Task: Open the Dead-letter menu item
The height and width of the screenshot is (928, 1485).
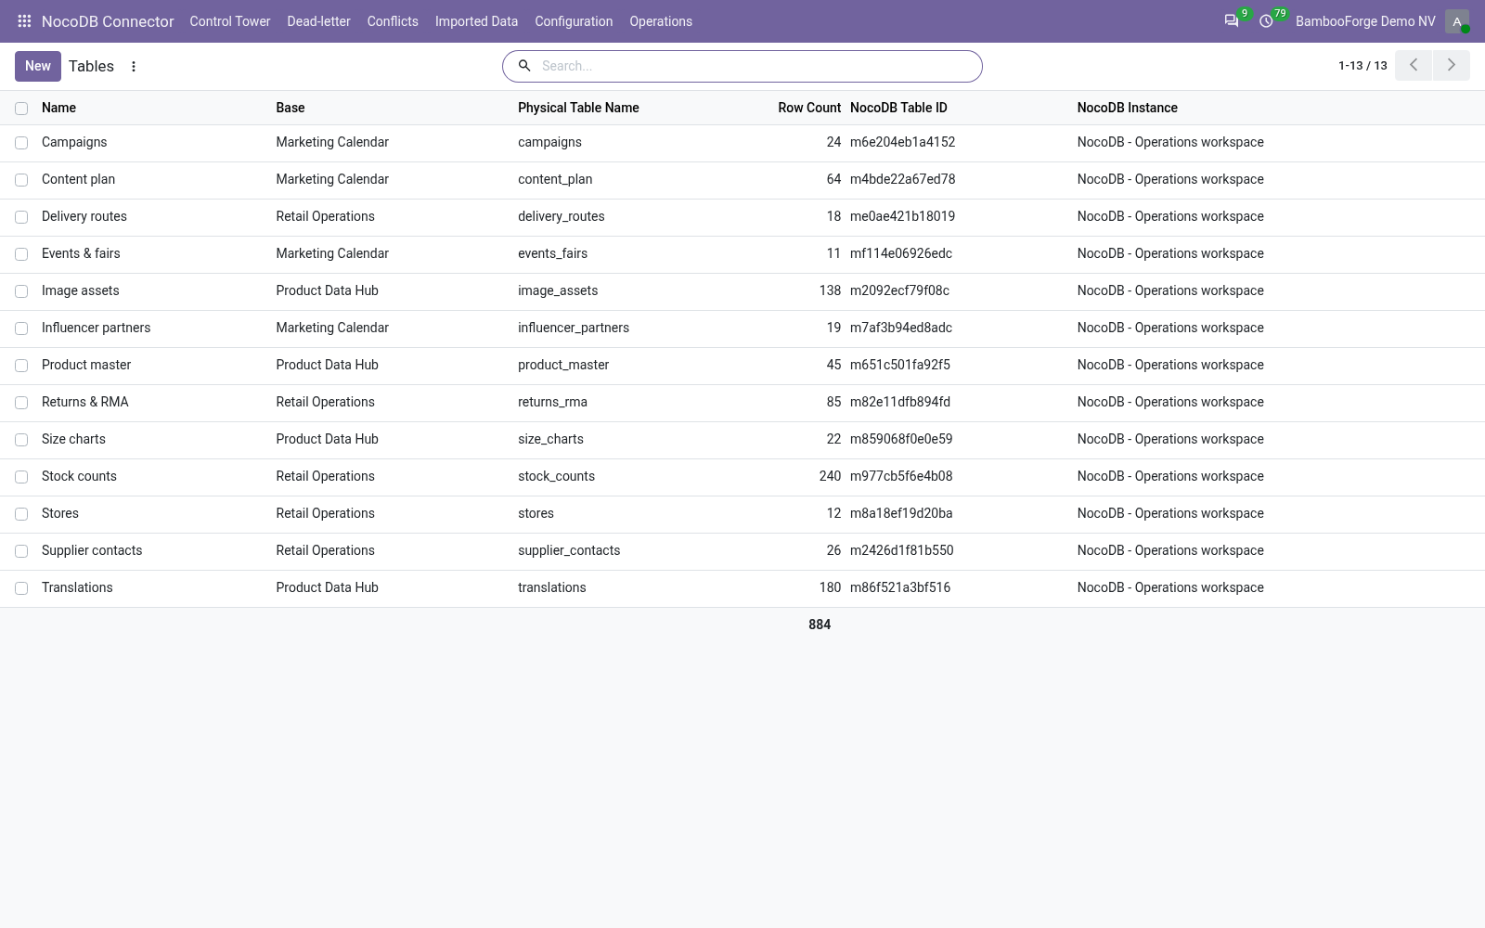Action: [318, 21]
